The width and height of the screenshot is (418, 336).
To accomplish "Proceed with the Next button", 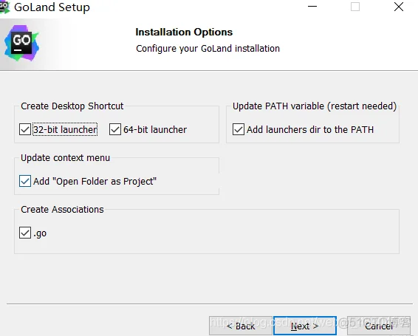I will (x=305, y=326).
